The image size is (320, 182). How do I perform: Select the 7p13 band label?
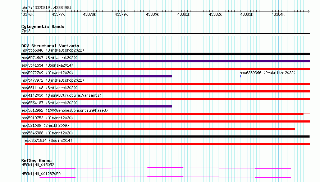coord(26,31)
